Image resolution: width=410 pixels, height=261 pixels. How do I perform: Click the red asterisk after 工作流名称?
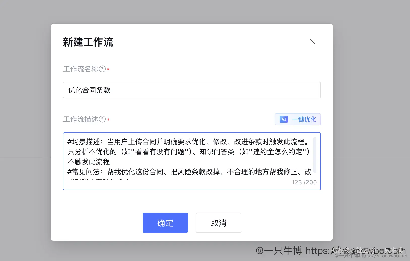(x=108, y=69)
